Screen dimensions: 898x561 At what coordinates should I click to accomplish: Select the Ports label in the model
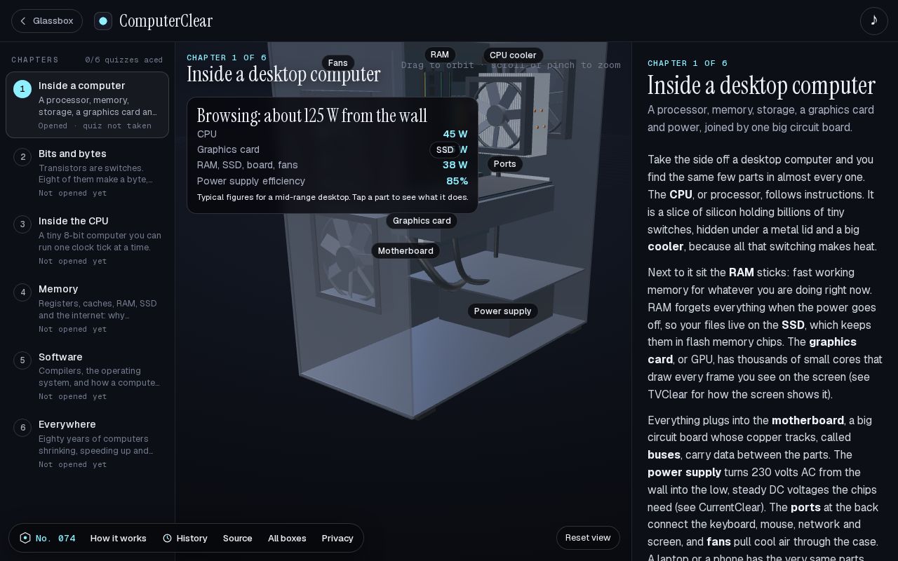point(505,164)
